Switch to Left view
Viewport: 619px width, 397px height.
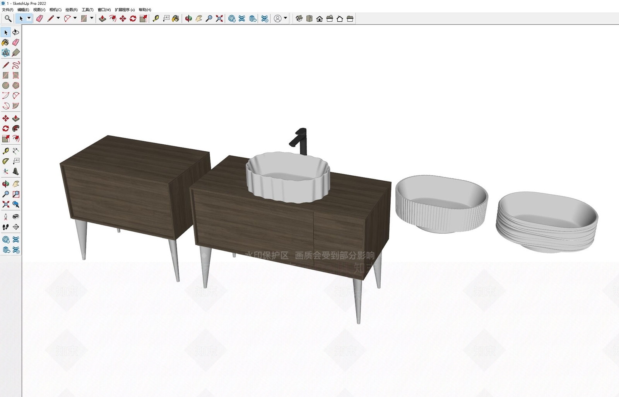tap(350, 19)
